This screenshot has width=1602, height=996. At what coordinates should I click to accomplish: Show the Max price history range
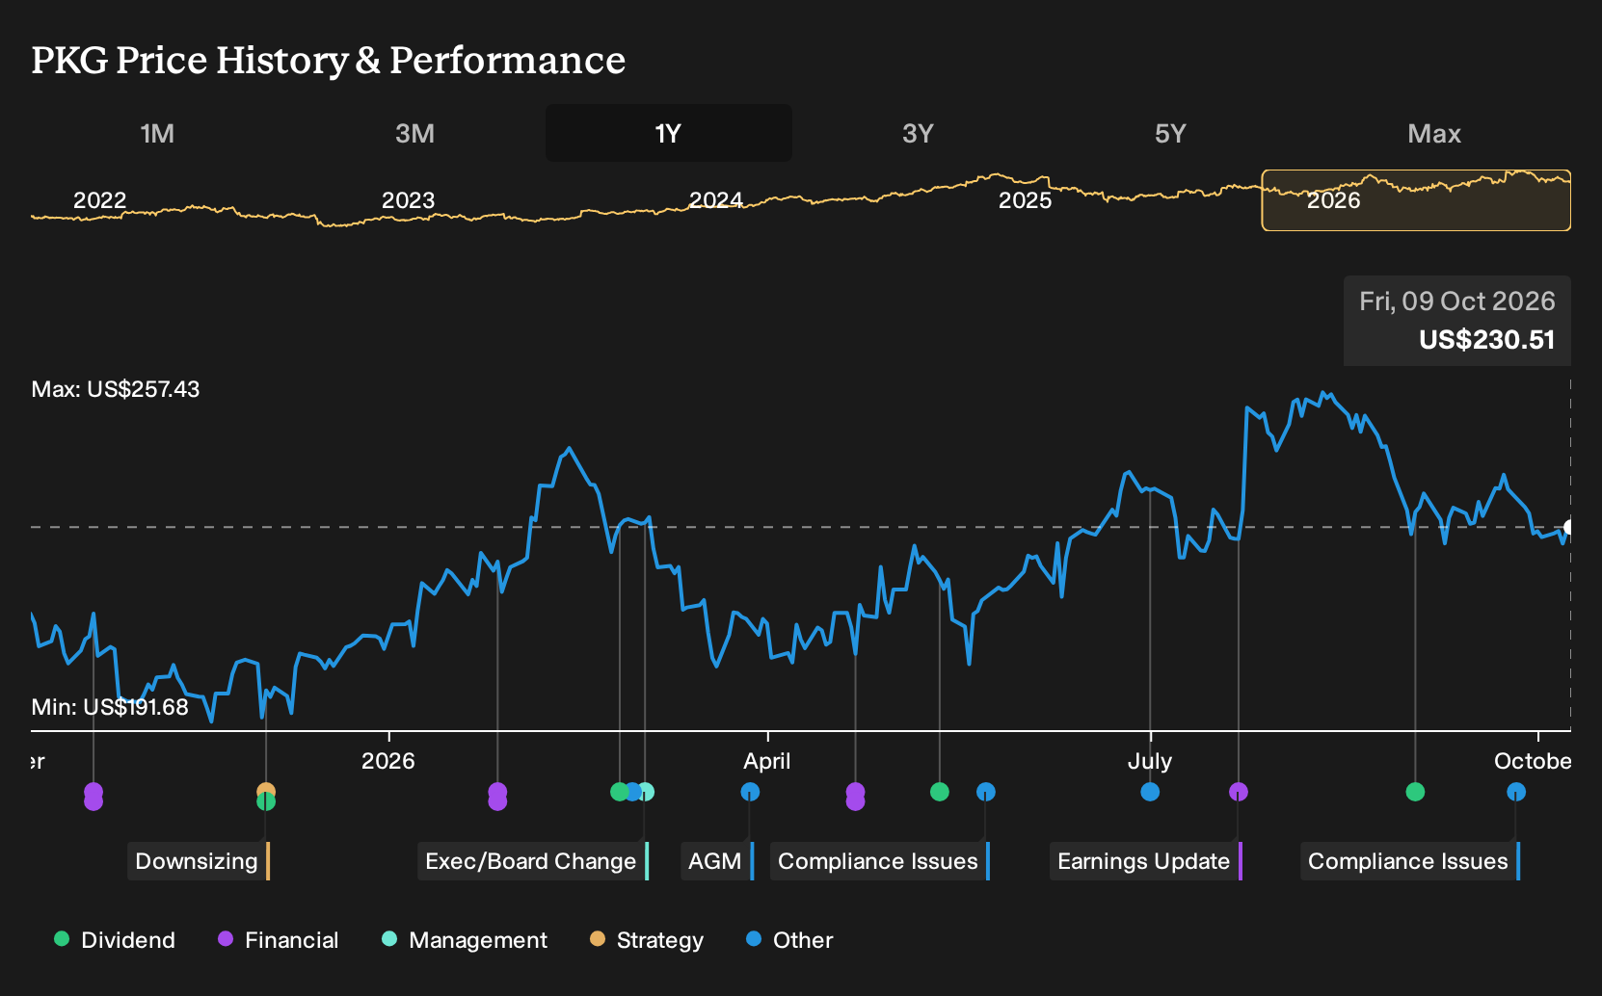(x=1434, y=133)
